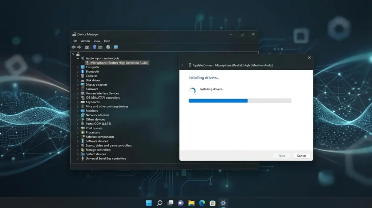Open Microsoft Store from taskbar

213,203
